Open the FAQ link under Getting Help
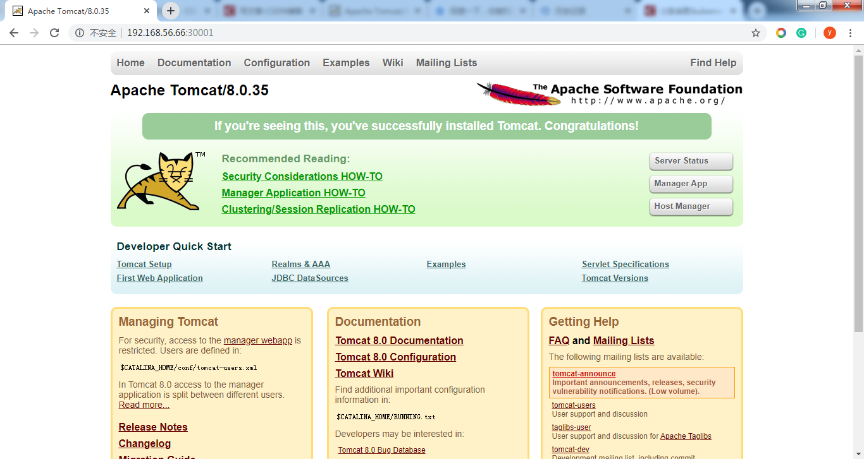The width and height of the screenshot is (864, 459). point(559,340)
